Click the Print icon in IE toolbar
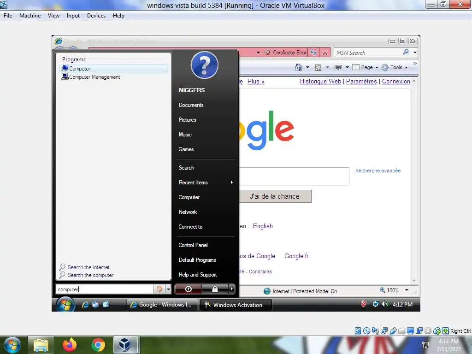This screenshot has width=472, height=354. 338,67
